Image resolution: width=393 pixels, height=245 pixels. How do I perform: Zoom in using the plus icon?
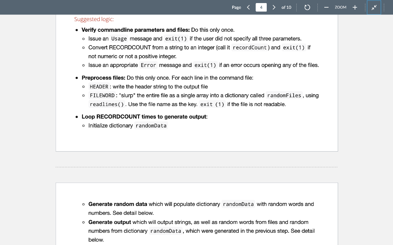click(354, 7)
